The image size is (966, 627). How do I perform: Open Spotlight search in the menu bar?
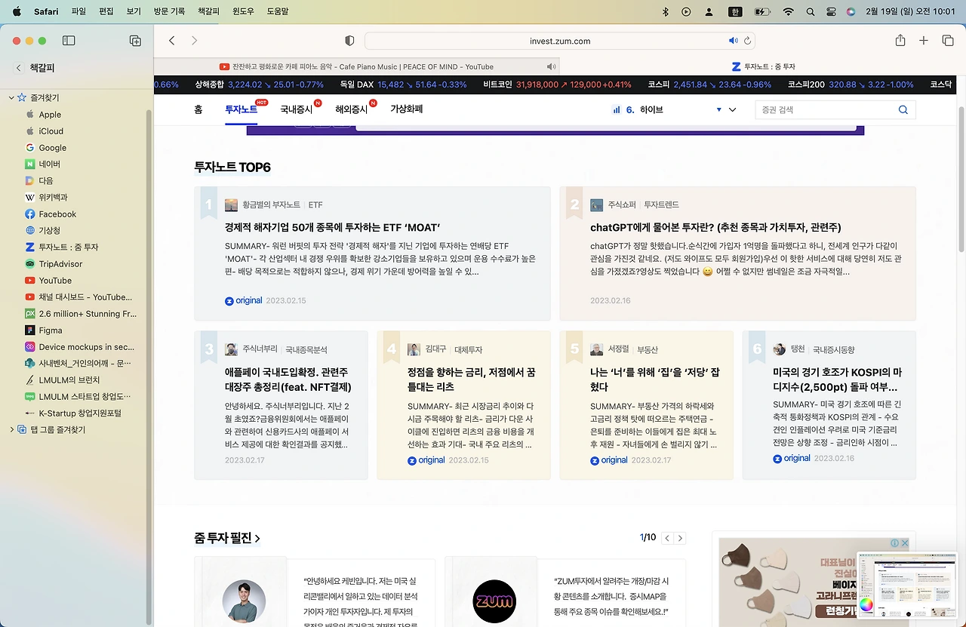point(811,11)
